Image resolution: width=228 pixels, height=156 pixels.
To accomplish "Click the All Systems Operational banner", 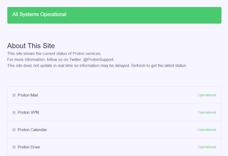I will point(114,15).
